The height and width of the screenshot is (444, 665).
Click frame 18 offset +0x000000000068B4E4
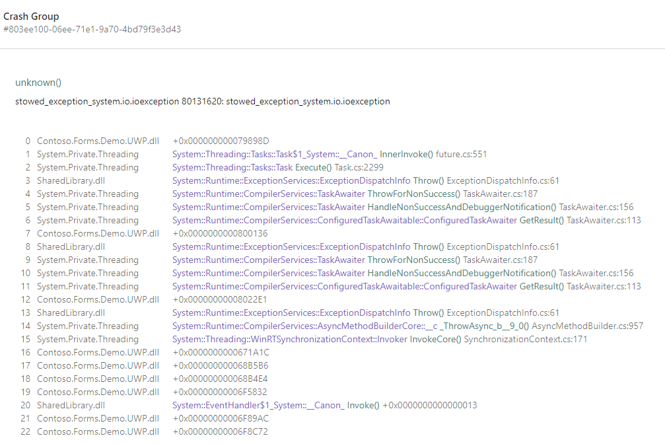[220, 379]
